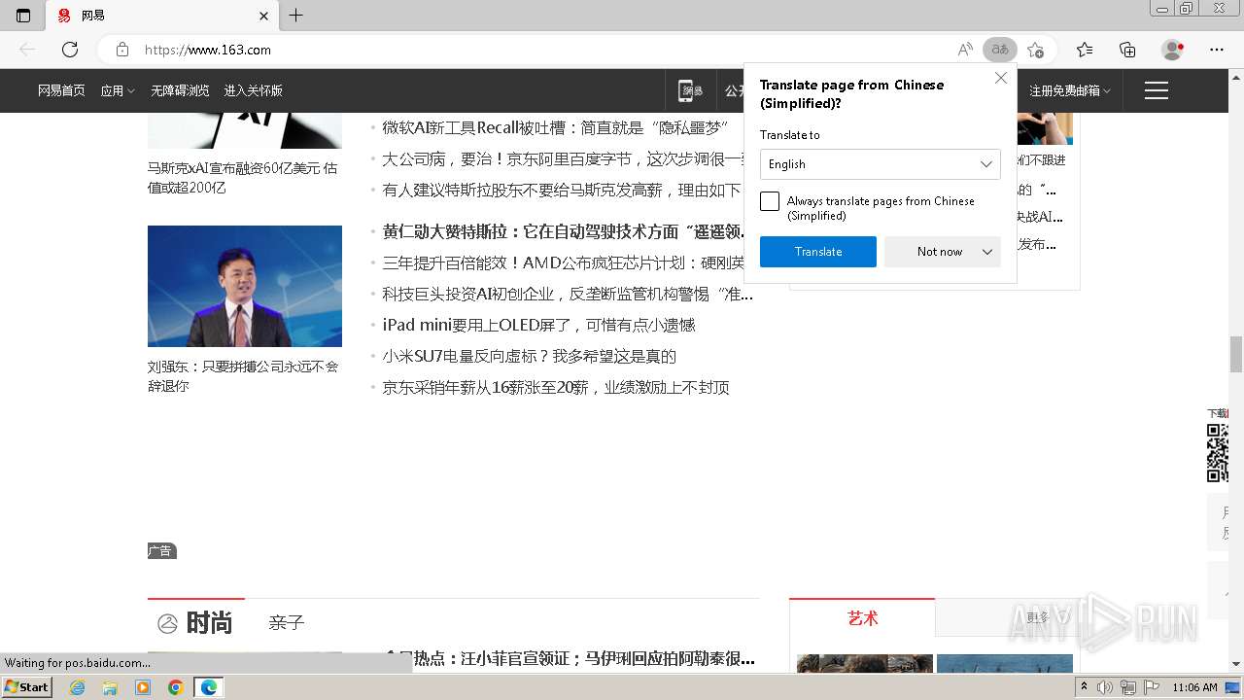Open the network tray icon

pyautogui.click(x=1128, y=687)
